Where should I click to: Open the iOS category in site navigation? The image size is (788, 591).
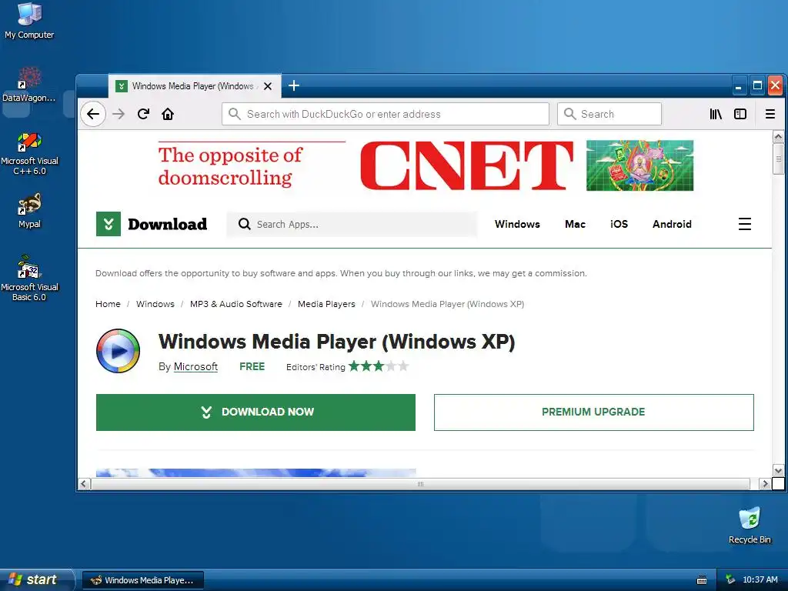(x=619, y=224)
